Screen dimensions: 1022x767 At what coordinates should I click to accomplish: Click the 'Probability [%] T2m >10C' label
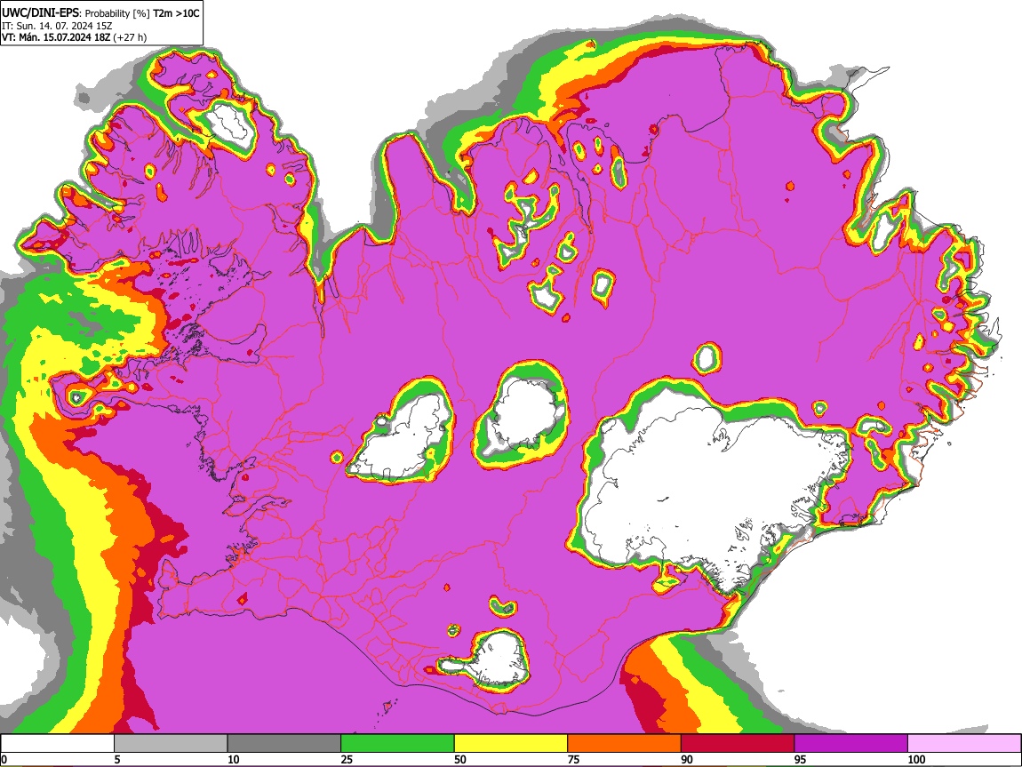[x=142, y=13]
